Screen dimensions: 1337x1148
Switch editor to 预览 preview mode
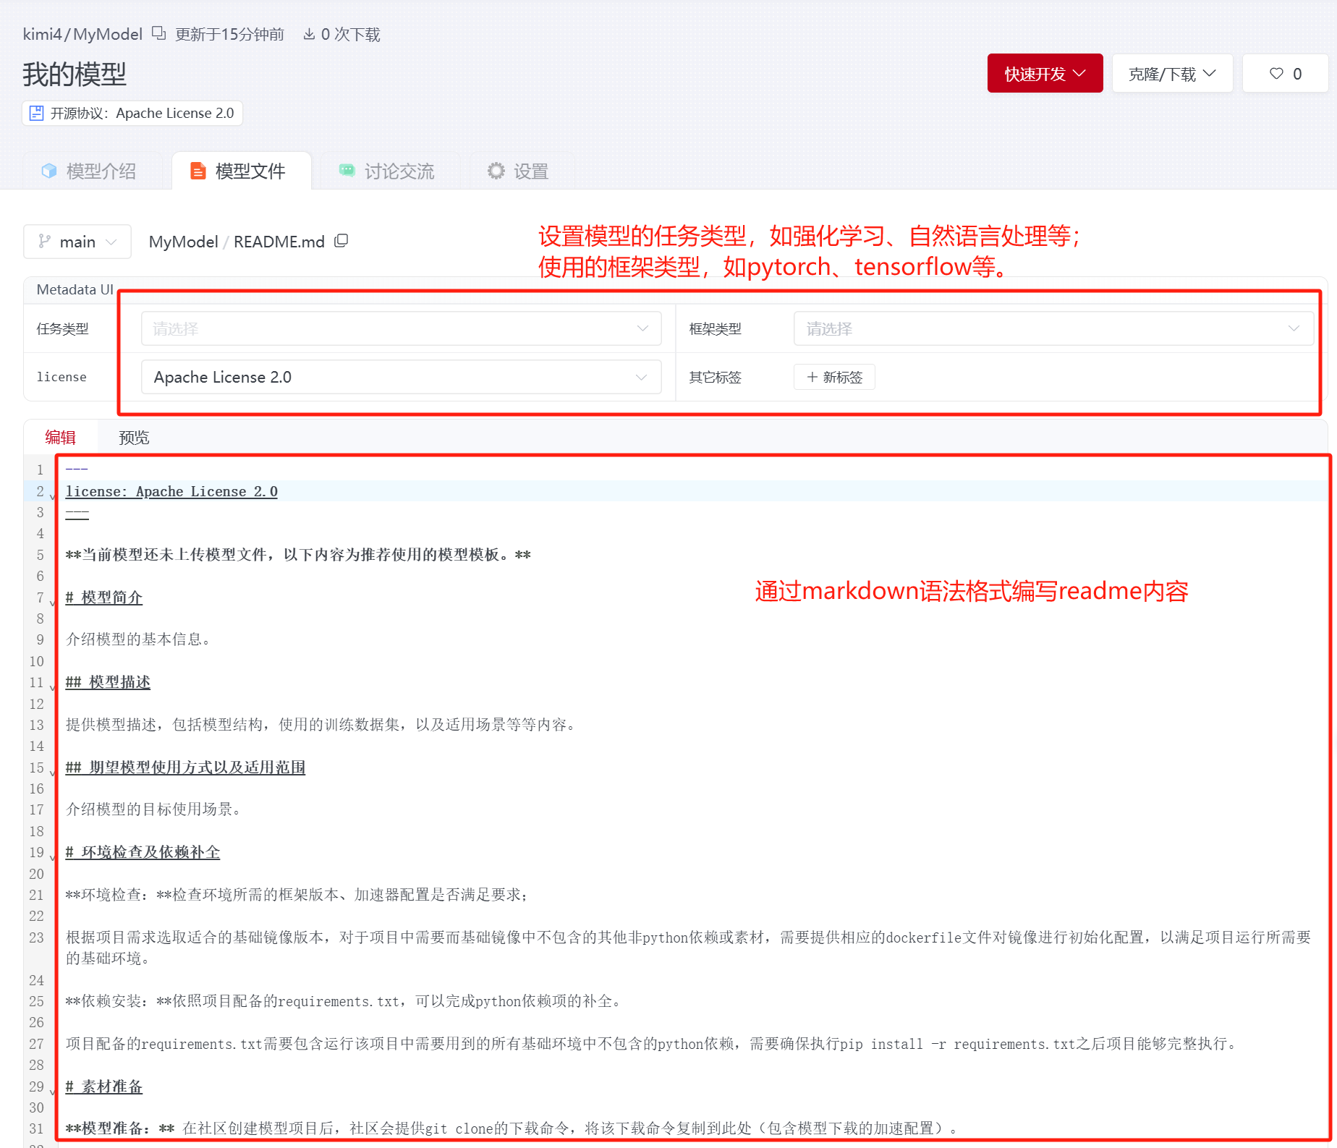134,438
